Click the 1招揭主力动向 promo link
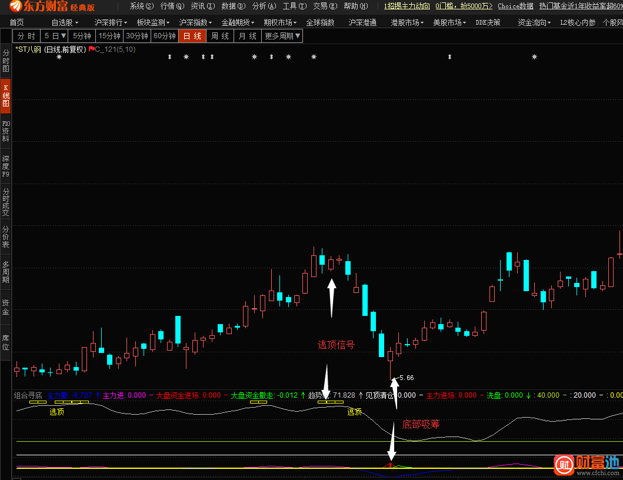The width and height of the screenshot is (623, 480). (406, 6)
